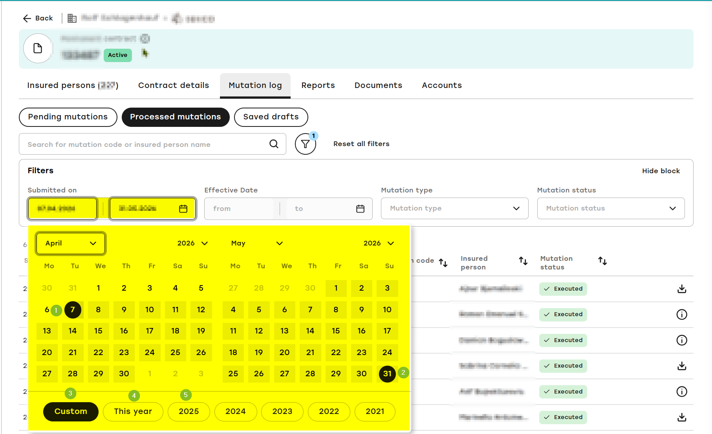
Task: Click the contract document icon
Action: pyautogui.click(x=38, y=48)
